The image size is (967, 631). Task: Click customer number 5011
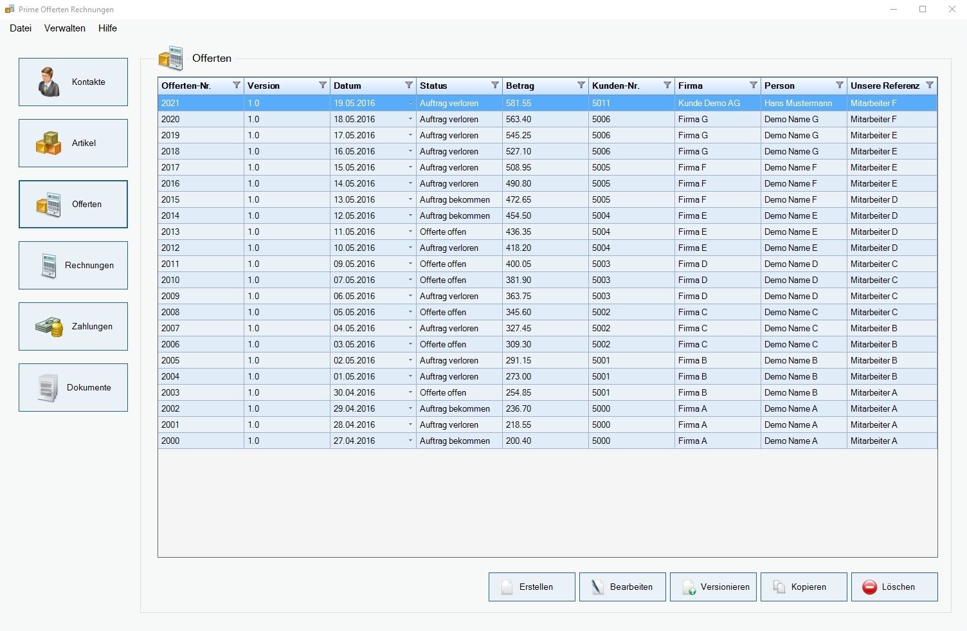point(632,103)
